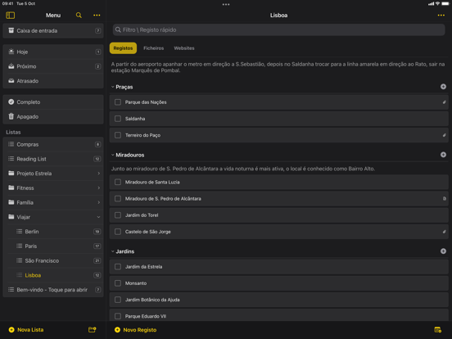Screen dimensions: 452x339
Task: Click the Próximo tray icon
Action: tap(11, 66)
